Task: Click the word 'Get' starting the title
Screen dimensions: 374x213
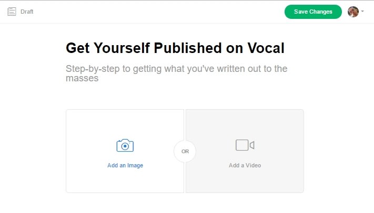Action: [x=78, y=48]
